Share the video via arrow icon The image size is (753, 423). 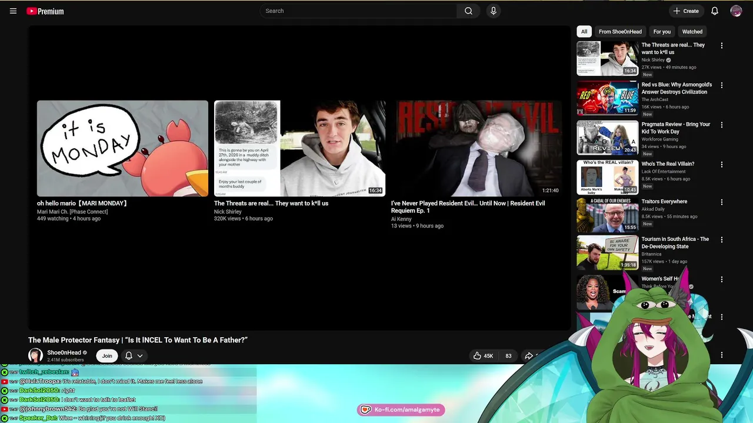[529, 355]
